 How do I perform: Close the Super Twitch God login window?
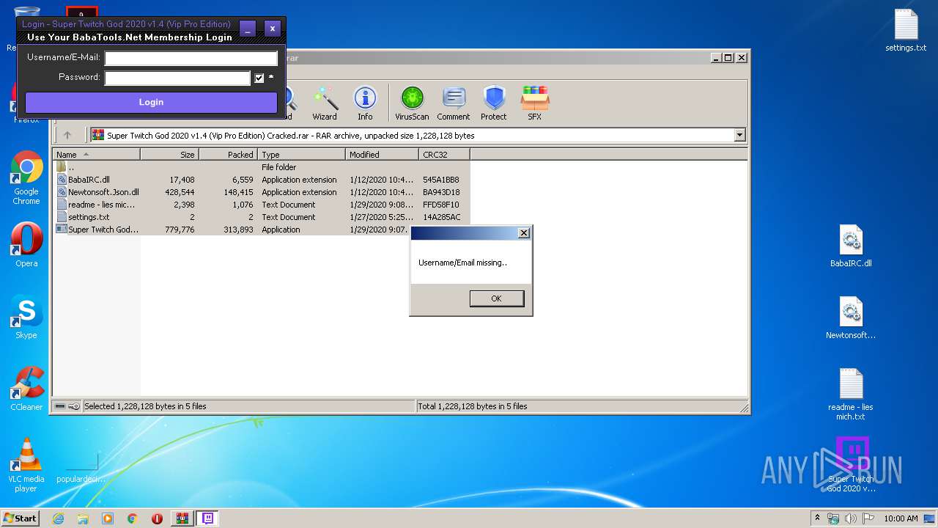click(272, 29)
